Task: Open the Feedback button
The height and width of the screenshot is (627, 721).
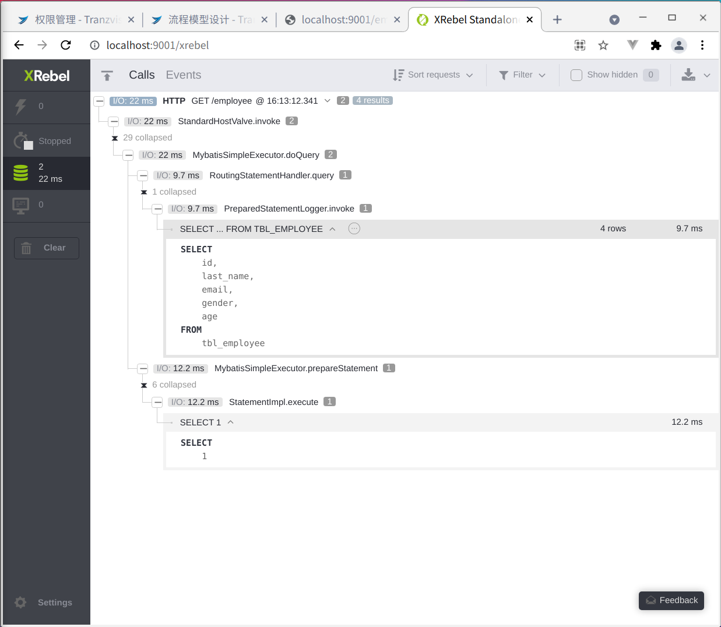Action: point(671,601)
